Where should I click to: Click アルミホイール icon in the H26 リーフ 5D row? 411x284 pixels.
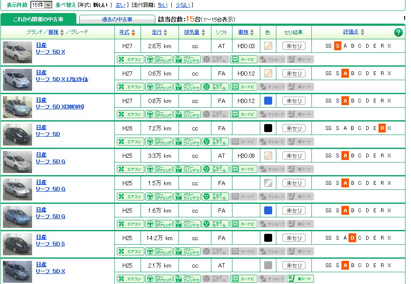pos(215,142)
